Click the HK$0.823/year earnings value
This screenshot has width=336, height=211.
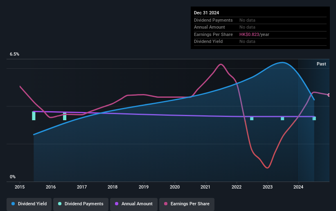click(x=254, y=34)
